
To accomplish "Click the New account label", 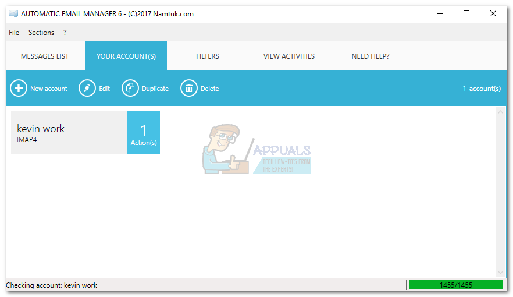I will (49, 89).
